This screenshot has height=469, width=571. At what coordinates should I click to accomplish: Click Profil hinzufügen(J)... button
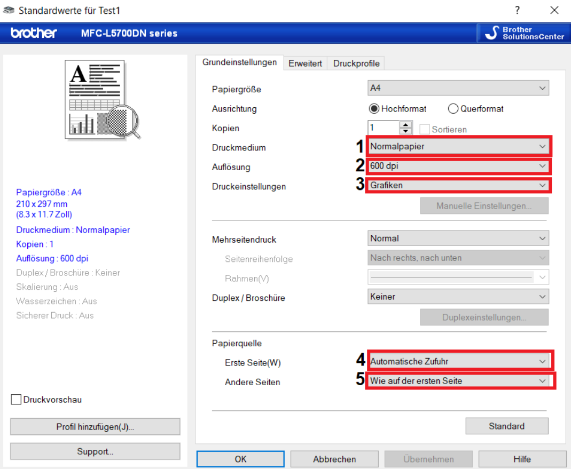point(95,427)
